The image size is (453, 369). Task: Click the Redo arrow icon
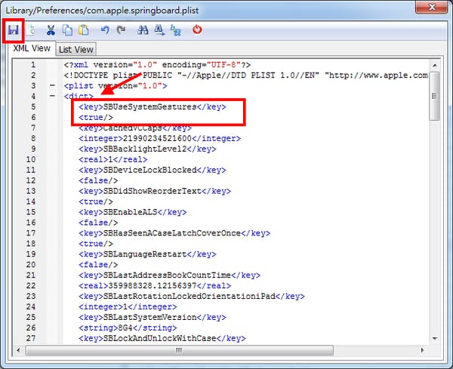point(121,30)
